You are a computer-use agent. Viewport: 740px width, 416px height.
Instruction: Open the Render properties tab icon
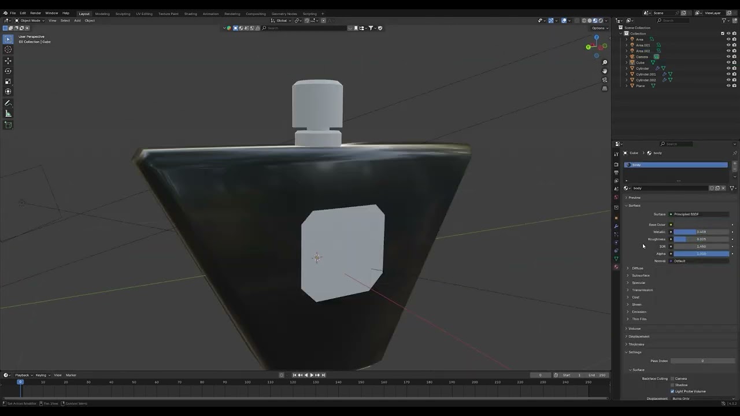(x=616, y=165)
